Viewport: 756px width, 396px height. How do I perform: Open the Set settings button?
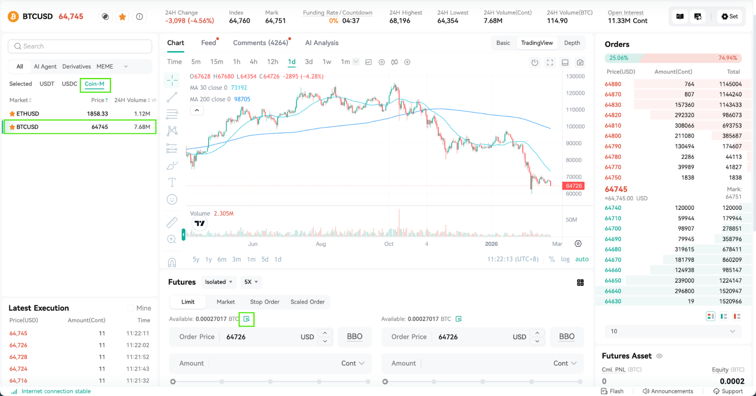click(730, 17)
